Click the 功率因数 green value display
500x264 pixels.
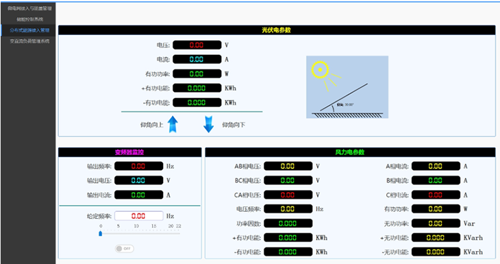pos(288,223)
